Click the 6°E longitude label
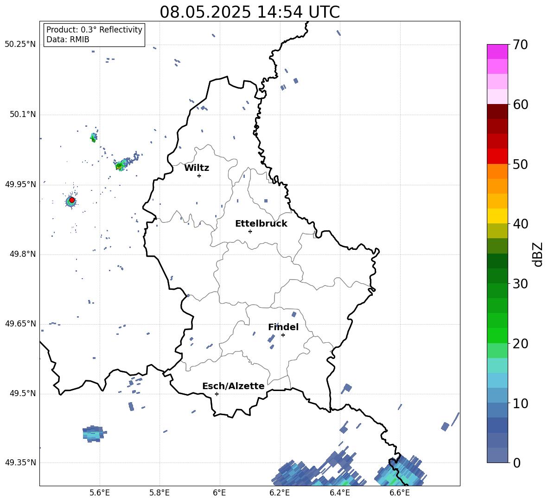This screenshot has height=502, width=549. click(219, 493)
